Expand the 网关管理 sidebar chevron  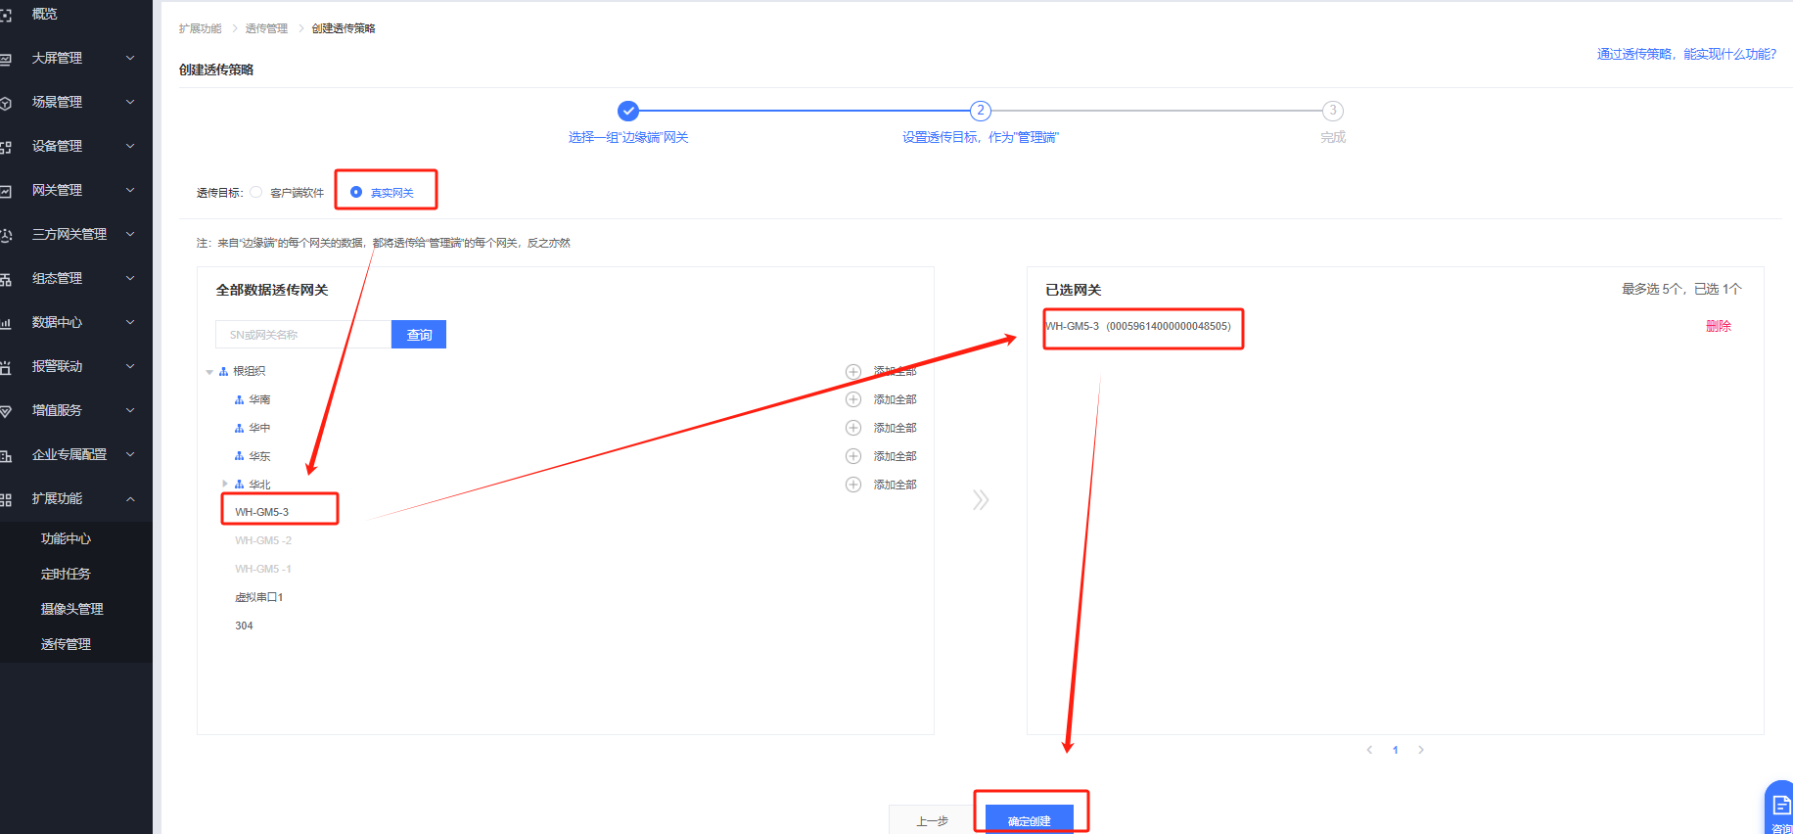(x=130, y=190)
